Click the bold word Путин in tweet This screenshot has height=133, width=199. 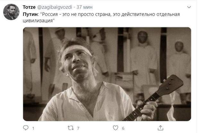pos(30,14)
